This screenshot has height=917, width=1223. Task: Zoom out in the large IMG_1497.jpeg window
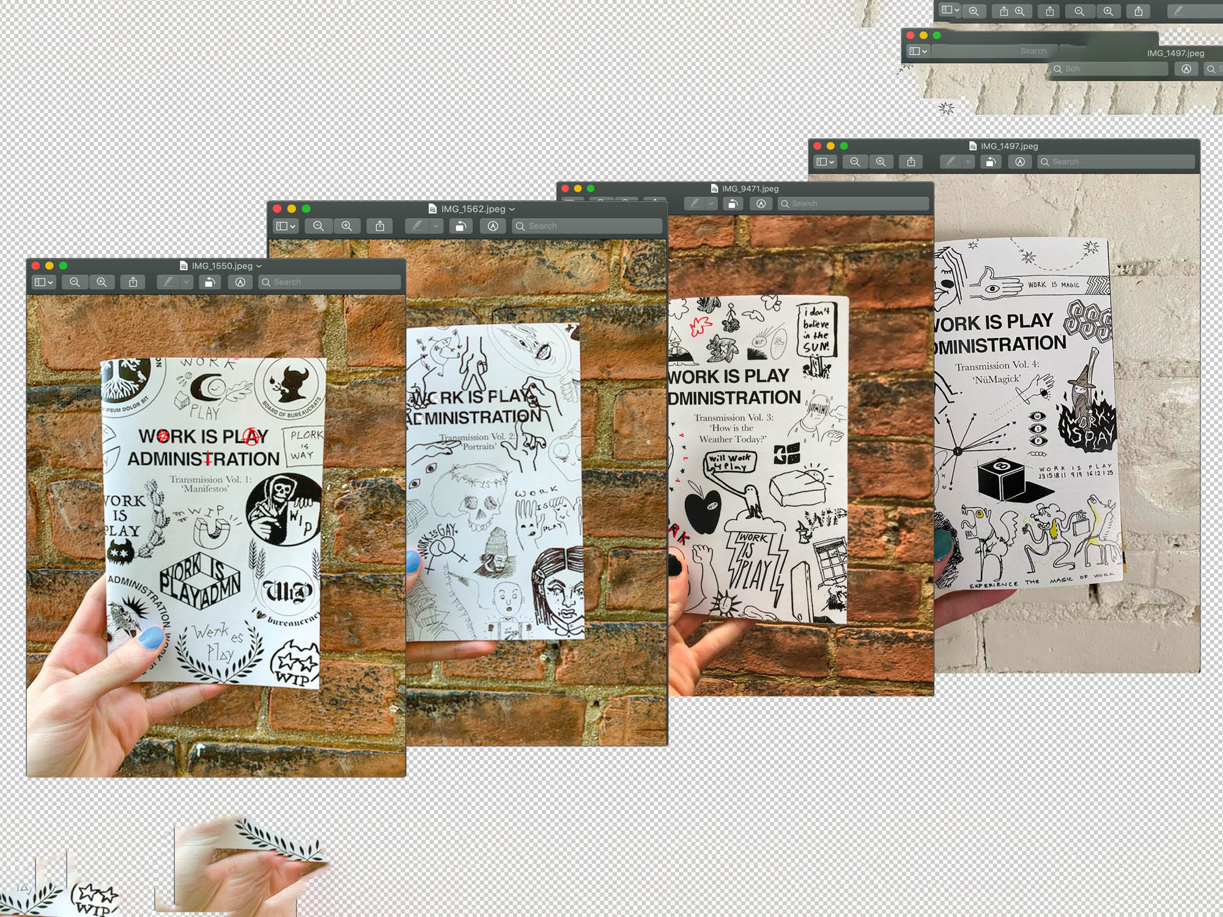click(855, 161)
